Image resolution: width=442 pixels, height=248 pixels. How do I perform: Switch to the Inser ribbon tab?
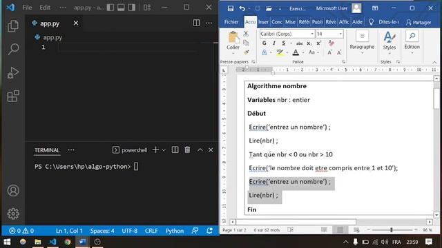click(263, 22)
